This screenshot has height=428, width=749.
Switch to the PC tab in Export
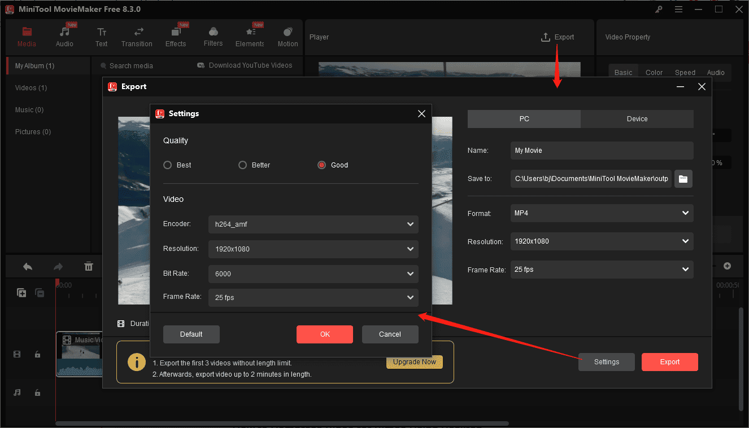click(x=524, y=119)
